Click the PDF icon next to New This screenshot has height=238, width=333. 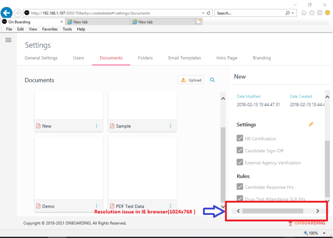38,126
